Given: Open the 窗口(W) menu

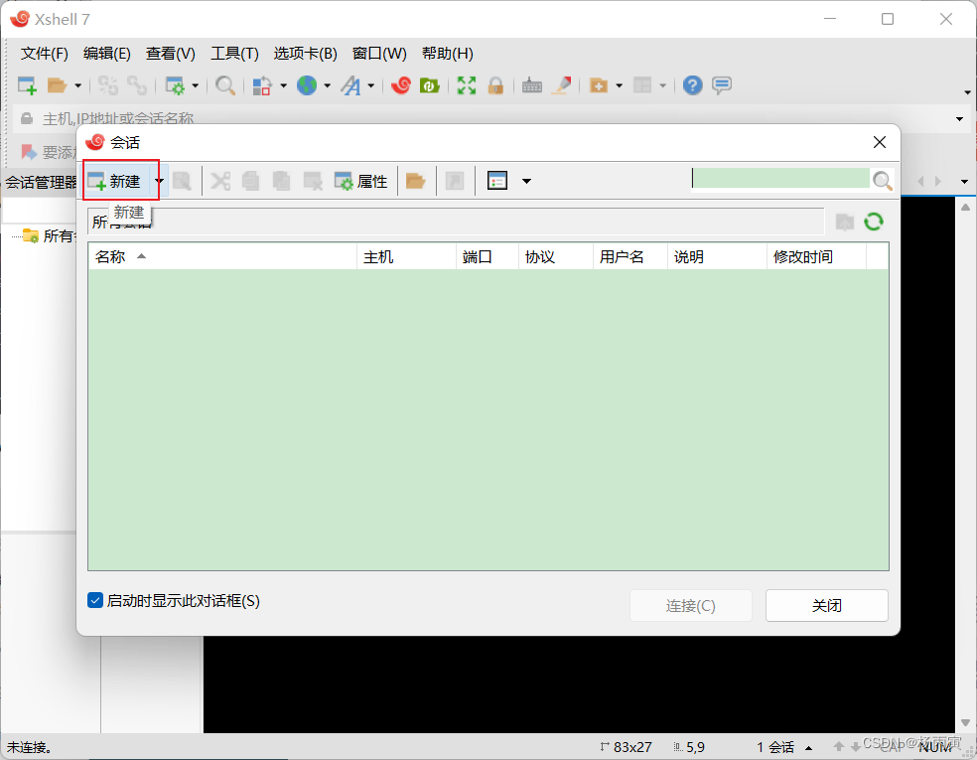Looking at the screenshot, I should click(379, 54).
